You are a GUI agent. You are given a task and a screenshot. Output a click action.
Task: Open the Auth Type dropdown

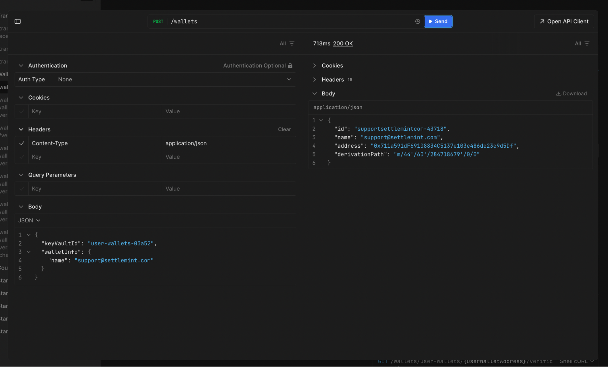tap(155, 79)
